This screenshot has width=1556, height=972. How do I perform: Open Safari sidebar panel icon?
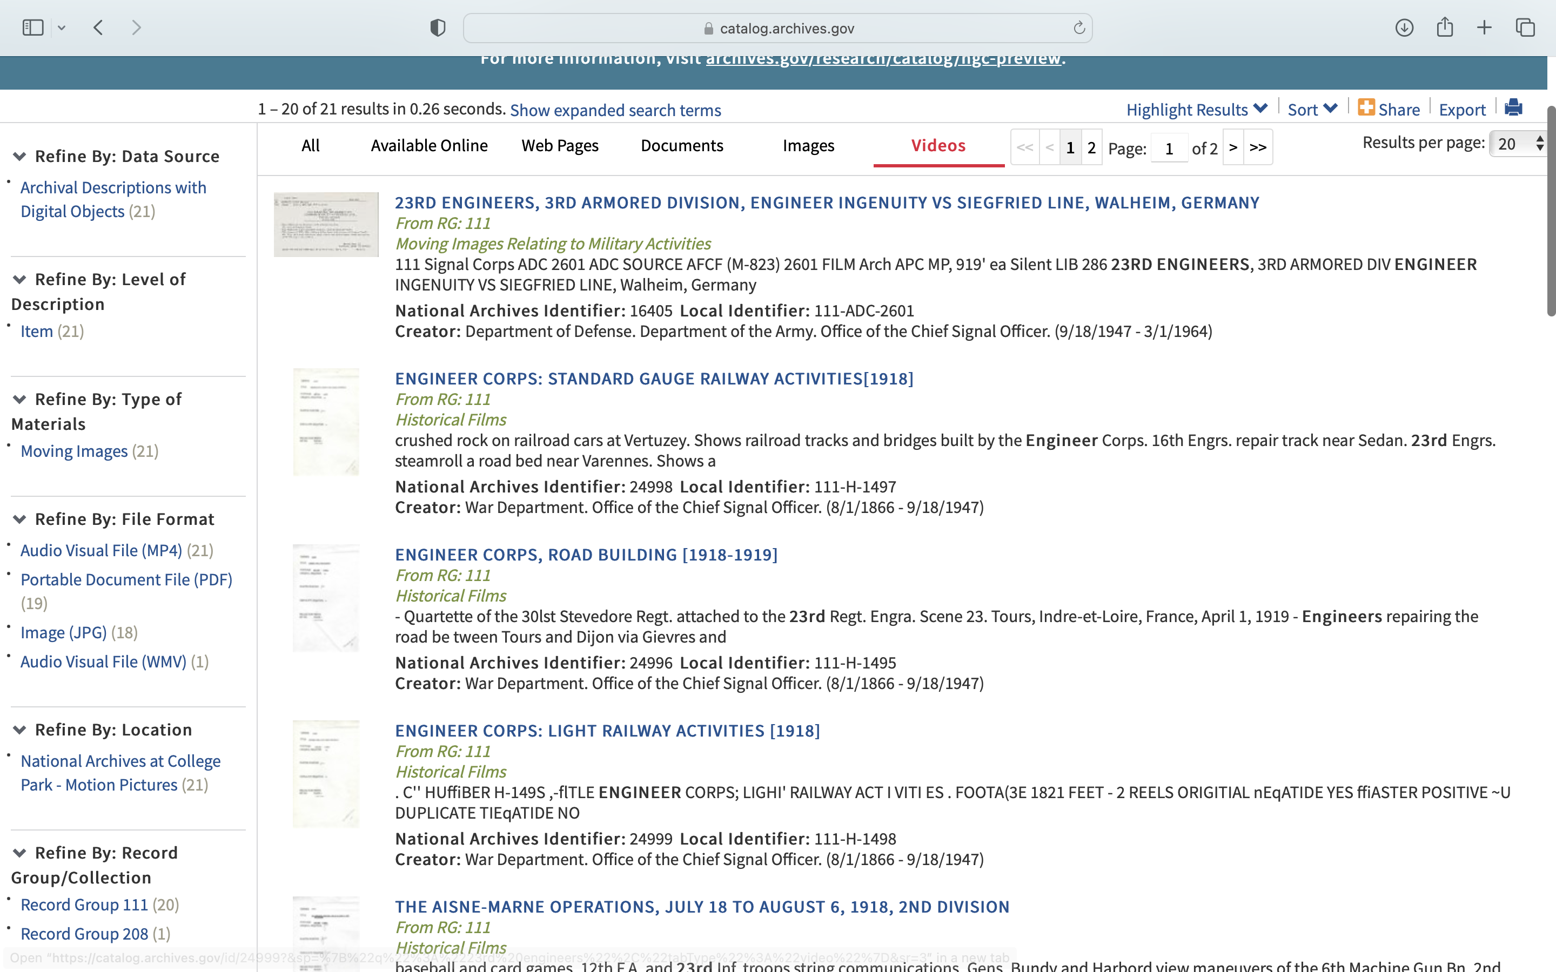33,28
